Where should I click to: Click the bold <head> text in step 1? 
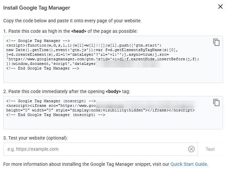[x=79, y=31]
